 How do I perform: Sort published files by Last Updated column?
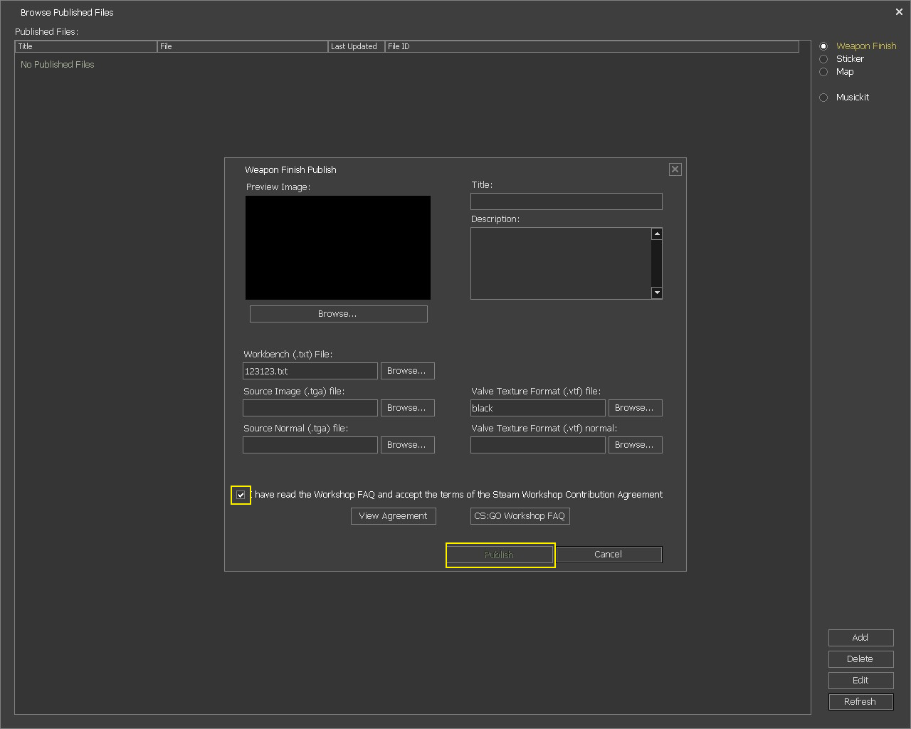tap(356, 46)
